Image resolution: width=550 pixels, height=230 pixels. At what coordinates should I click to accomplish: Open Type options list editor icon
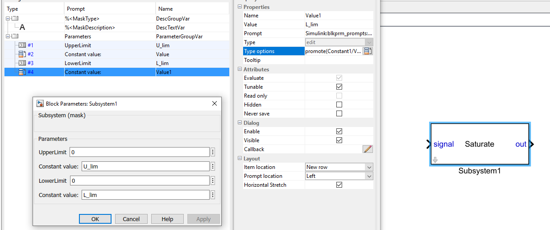[x=368, y=51]
